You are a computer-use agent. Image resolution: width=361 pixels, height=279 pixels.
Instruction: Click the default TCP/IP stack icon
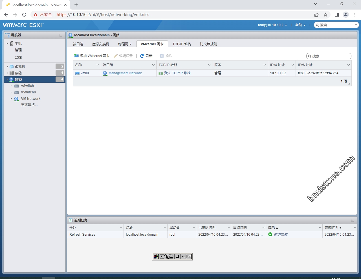pos(161,73)
